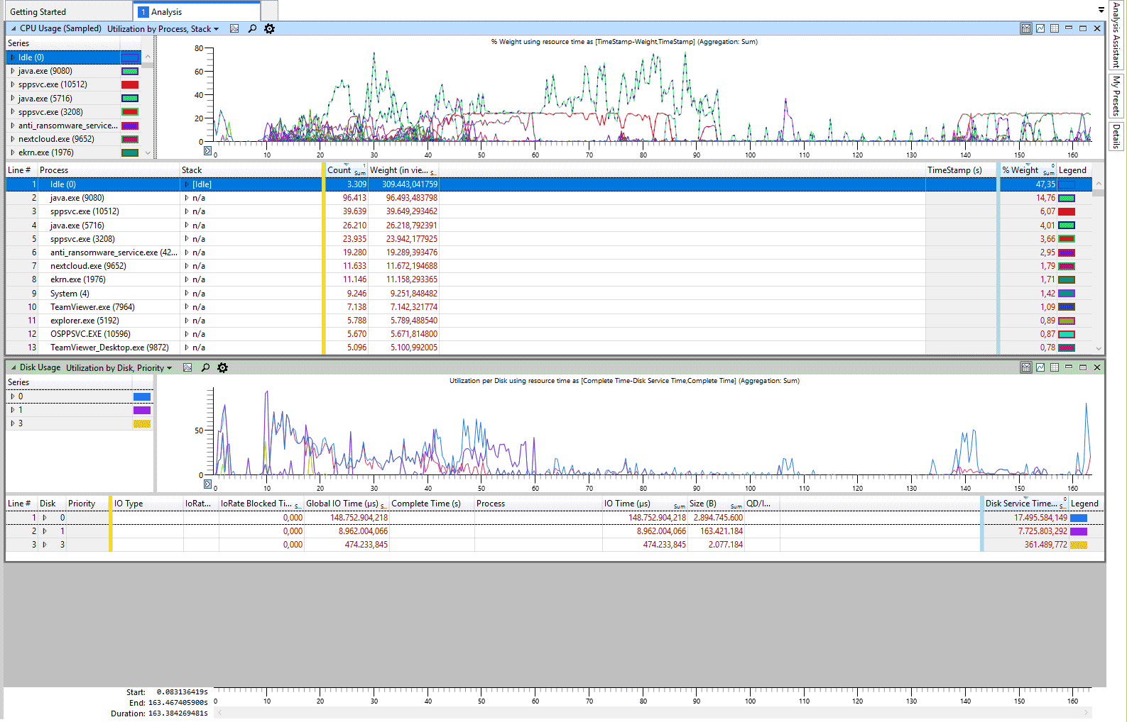
Task: Show graph and table in Disk Usage panel
Action: click(x=1026, y=367)
